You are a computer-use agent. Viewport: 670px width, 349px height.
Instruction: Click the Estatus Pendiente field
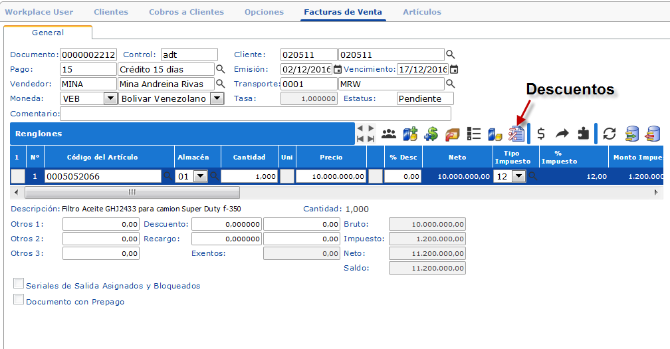[x=425, y=98]
